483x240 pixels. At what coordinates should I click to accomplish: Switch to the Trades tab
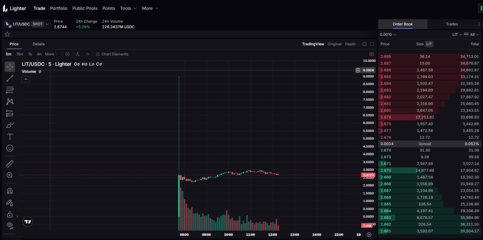[x=452, y=24]
